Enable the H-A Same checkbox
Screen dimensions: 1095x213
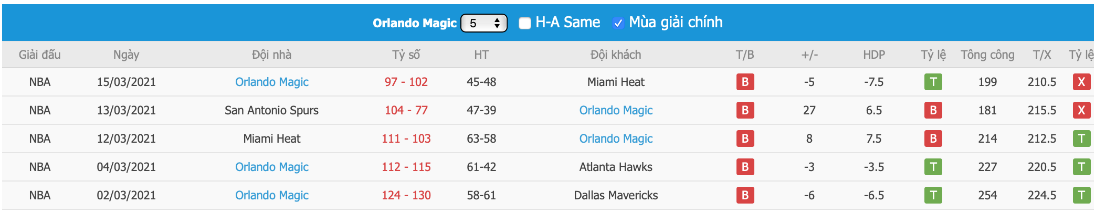coord(524,23)
